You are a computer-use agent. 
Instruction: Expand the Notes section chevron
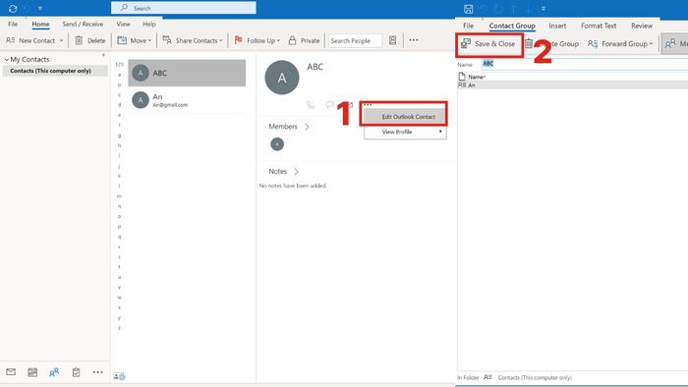tap(296, 171)
